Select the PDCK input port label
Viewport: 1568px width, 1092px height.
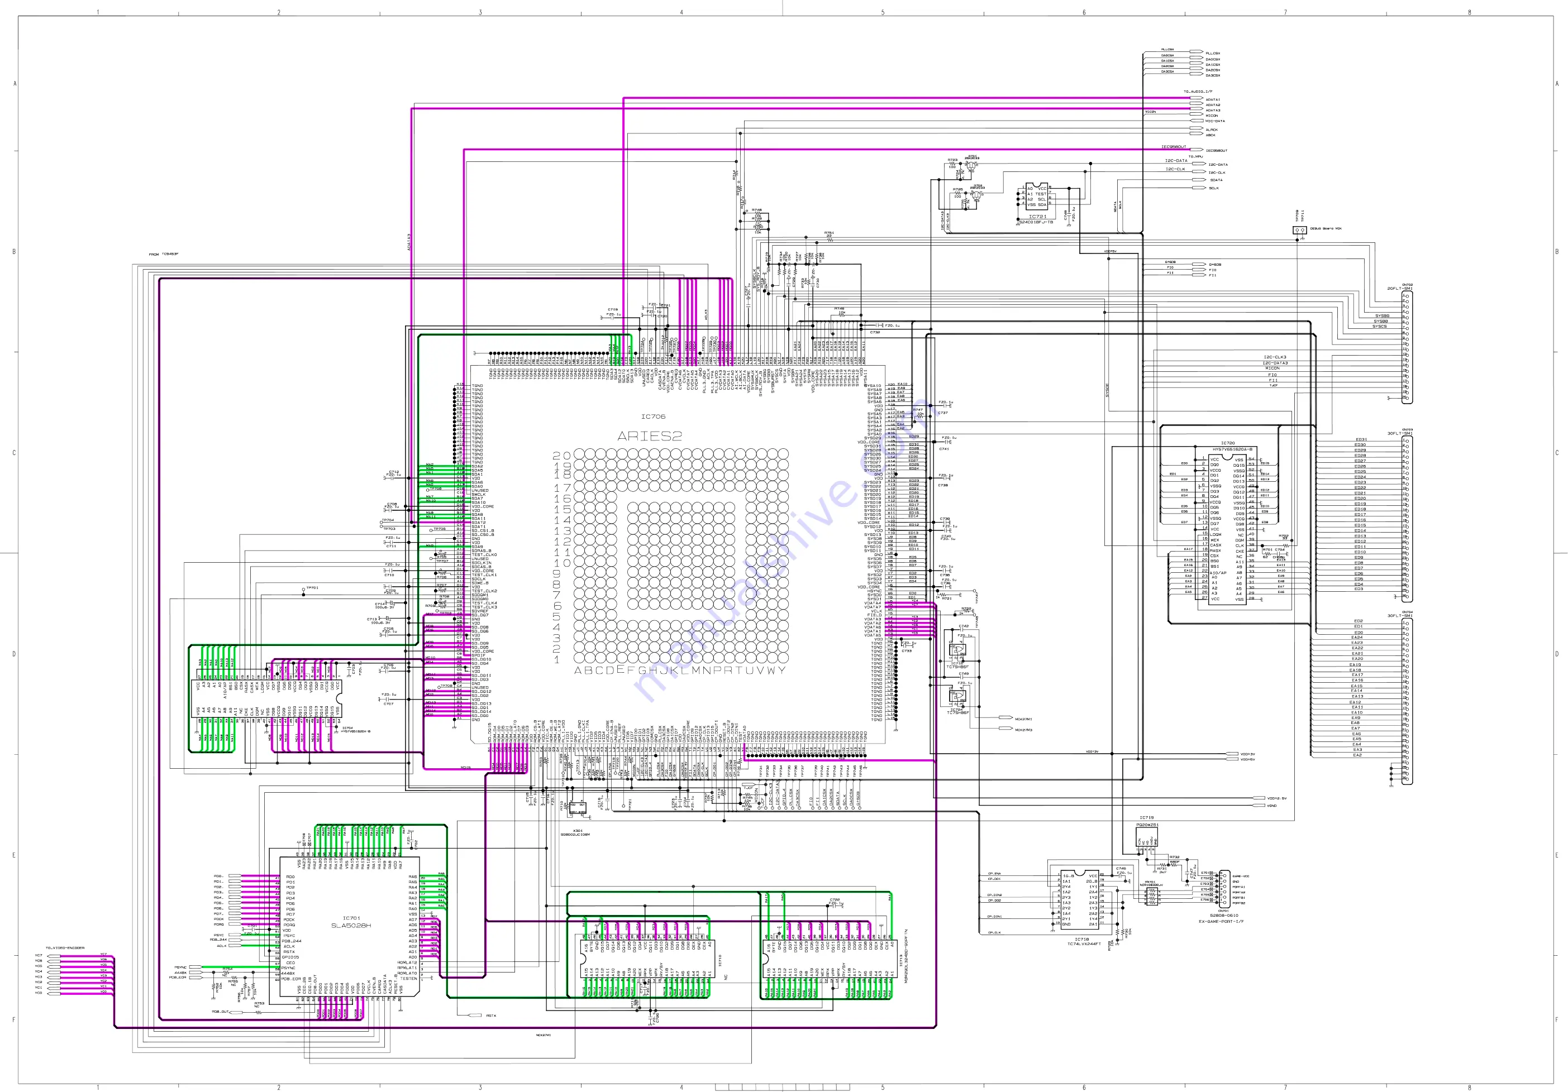[218, 919]
